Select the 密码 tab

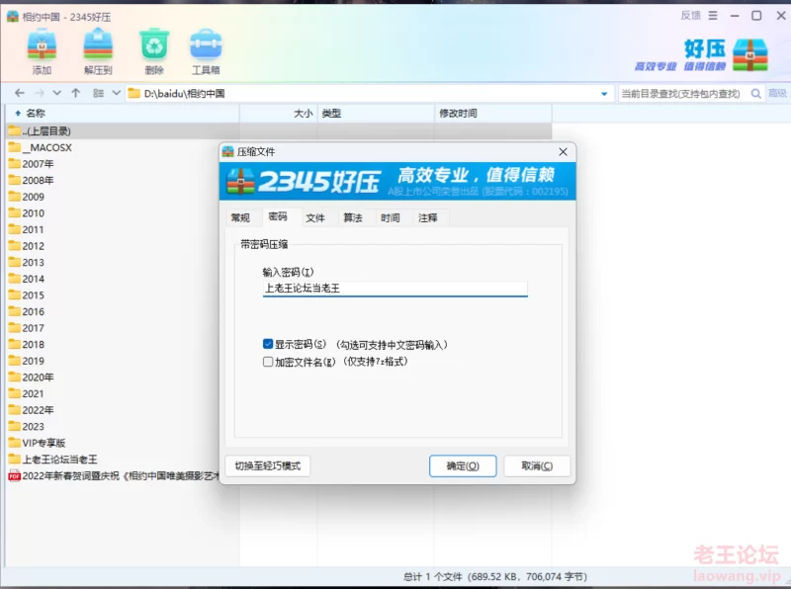click(278, 216)
